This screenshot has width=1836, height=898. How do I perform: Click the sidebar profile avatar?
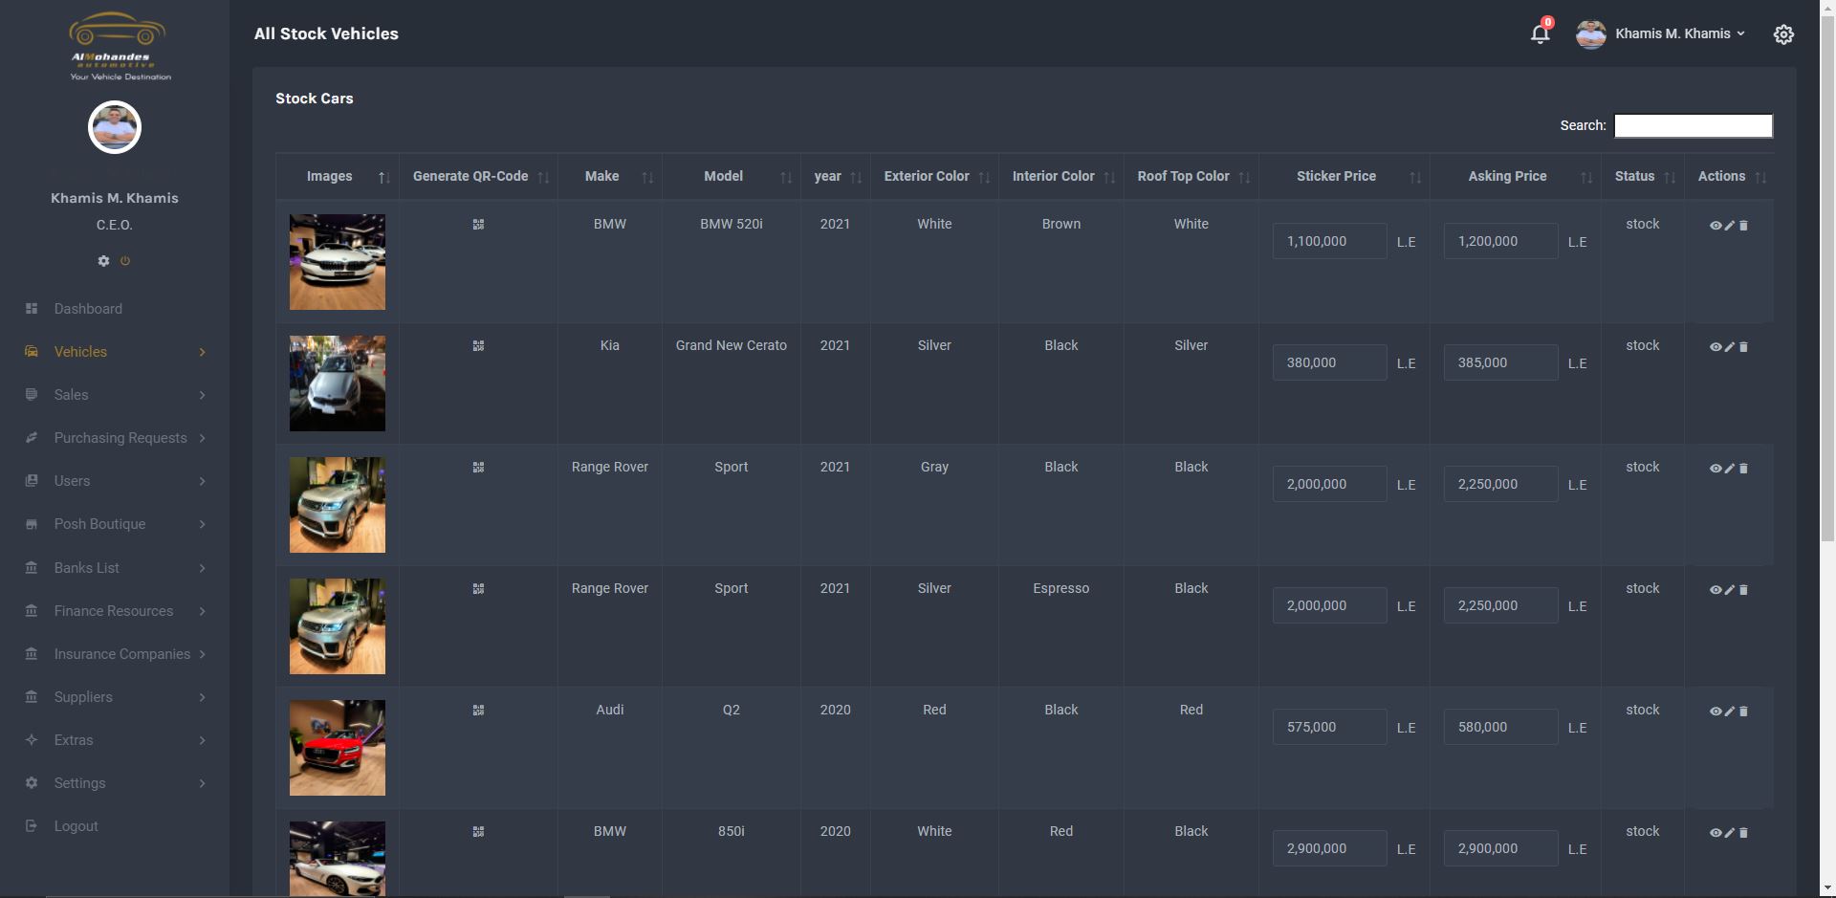pos(115,127)
